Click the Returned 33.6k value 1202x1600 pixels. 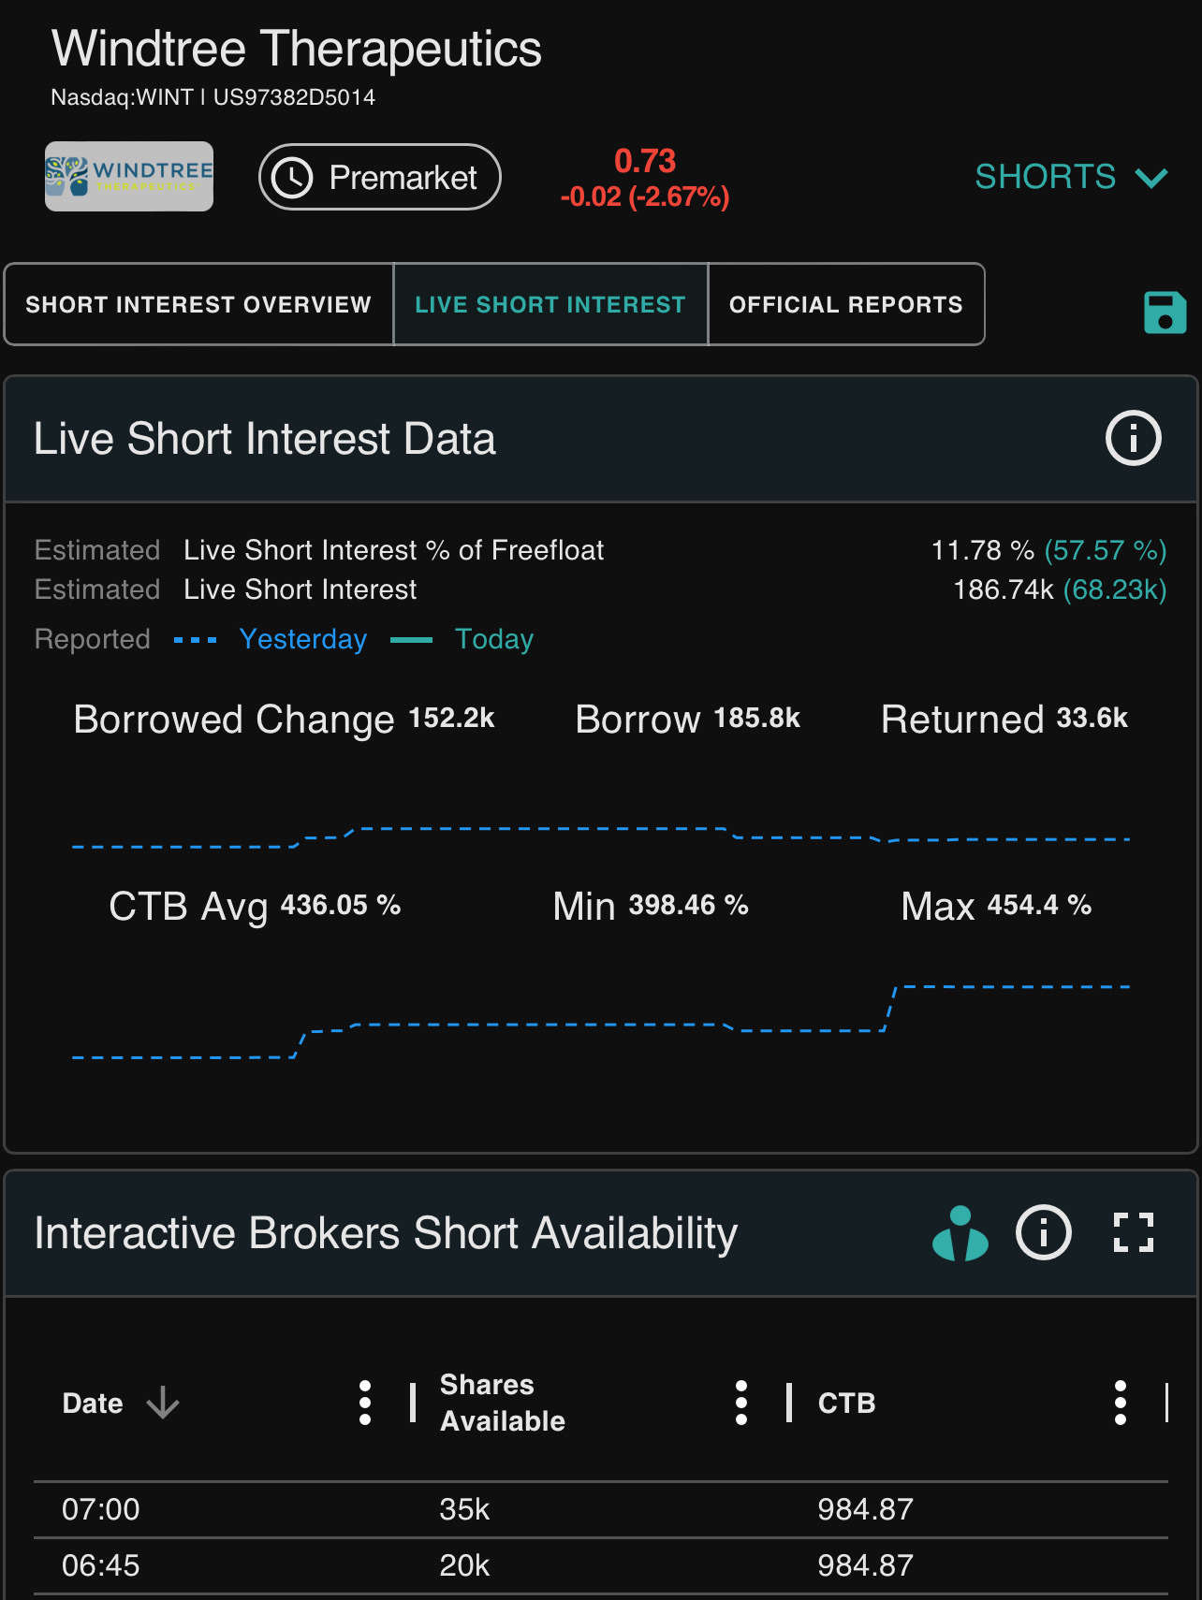(x=1092, y=718)
